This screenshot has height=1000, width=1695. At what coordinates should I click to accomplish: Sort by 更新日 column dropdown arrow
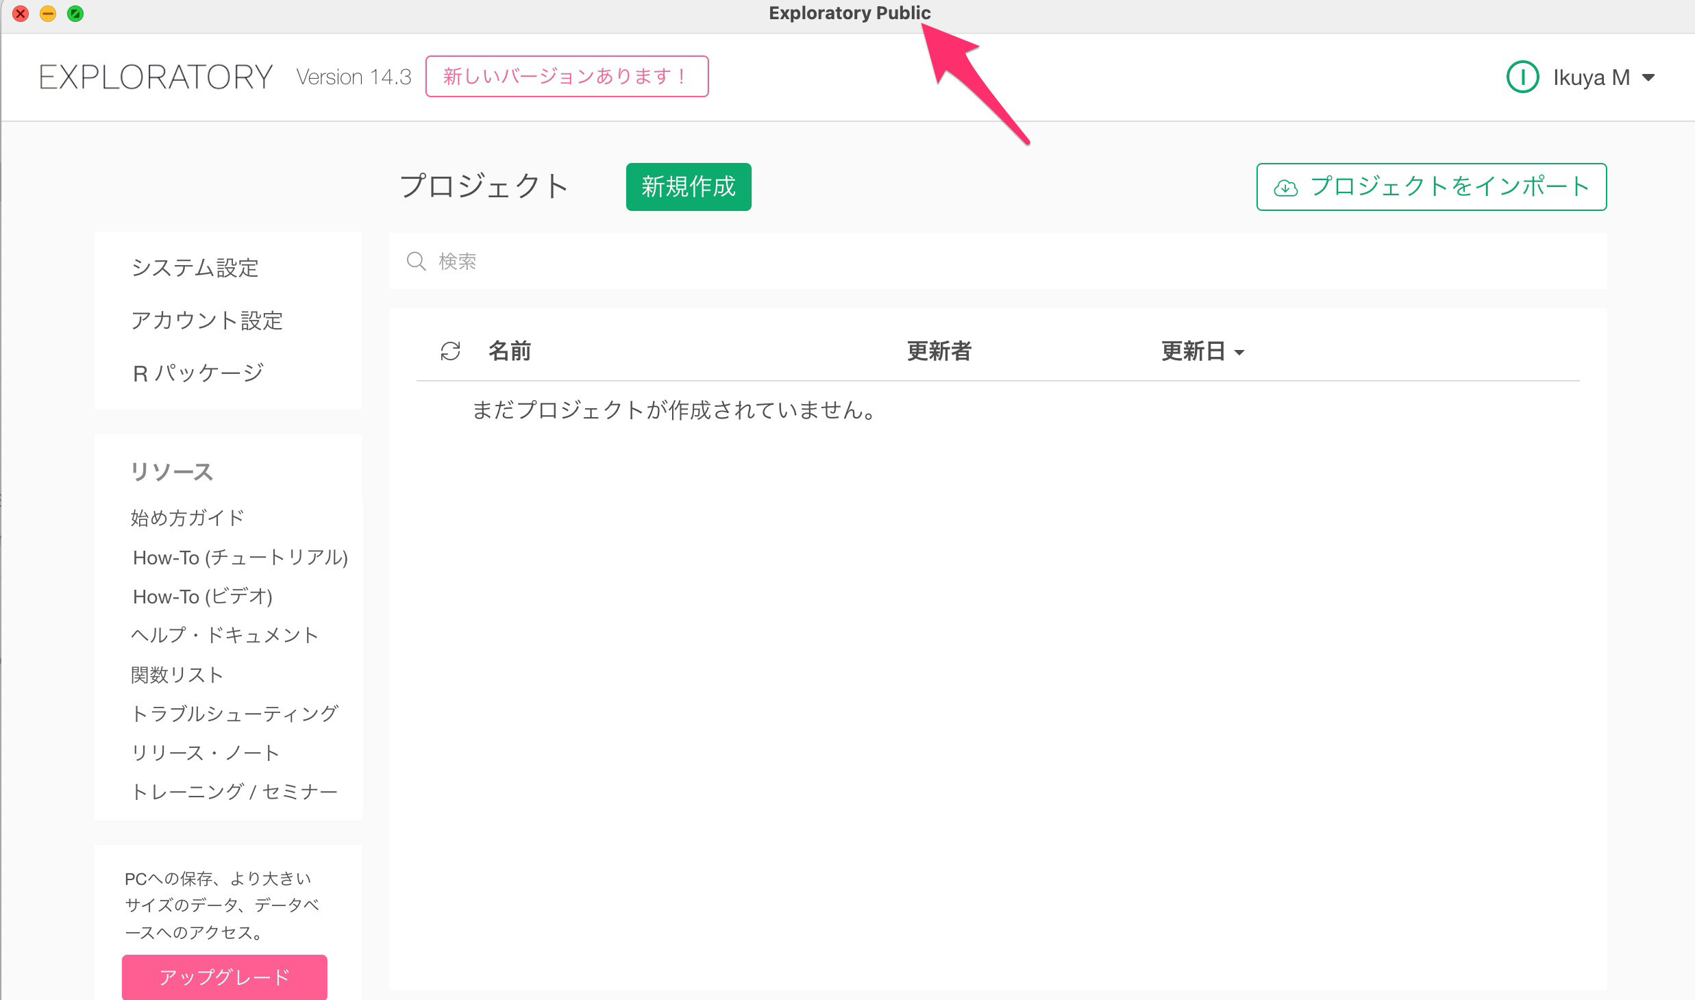1239,353
